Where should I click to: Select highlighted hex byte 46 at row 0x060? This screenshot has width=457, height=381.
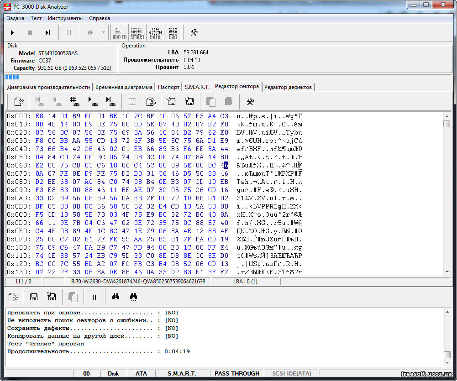[x=225, y=165]
